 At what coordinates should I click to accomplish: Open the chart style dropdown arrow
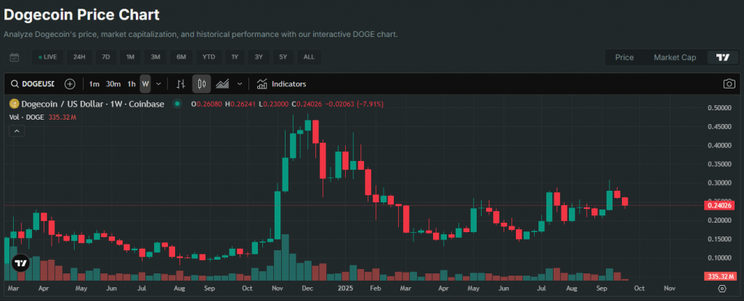point(240,84)
